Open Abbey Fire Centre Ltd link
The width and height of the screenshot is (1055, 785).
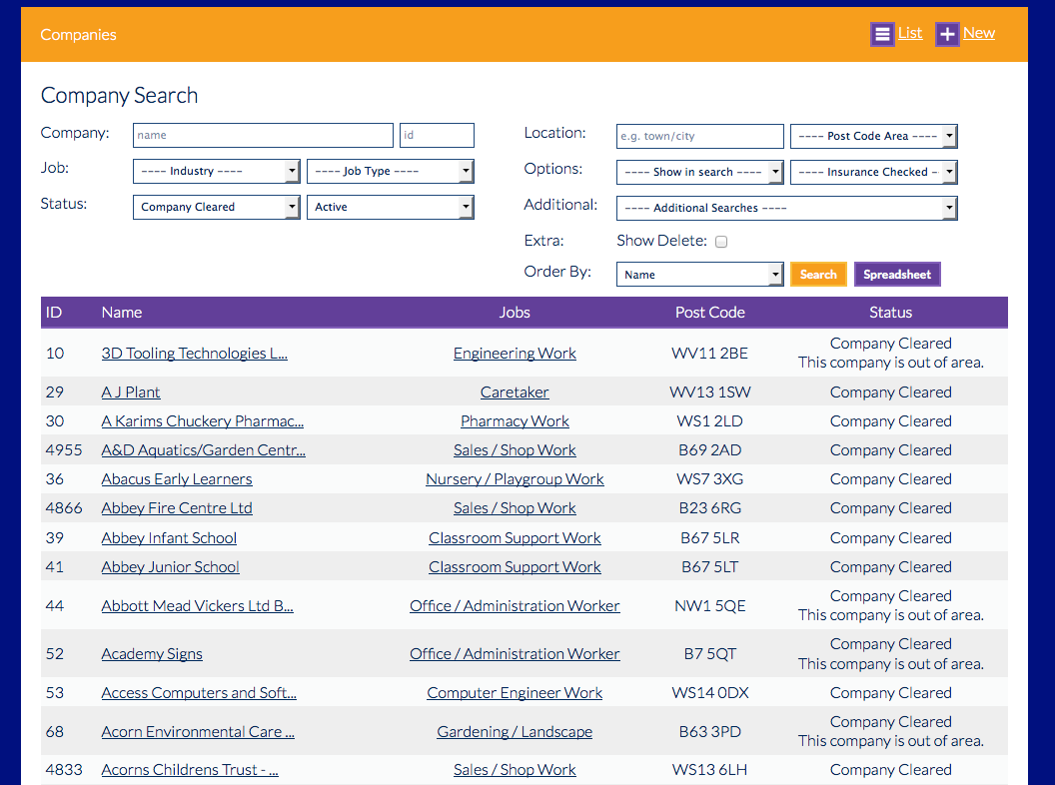point(177,508)
